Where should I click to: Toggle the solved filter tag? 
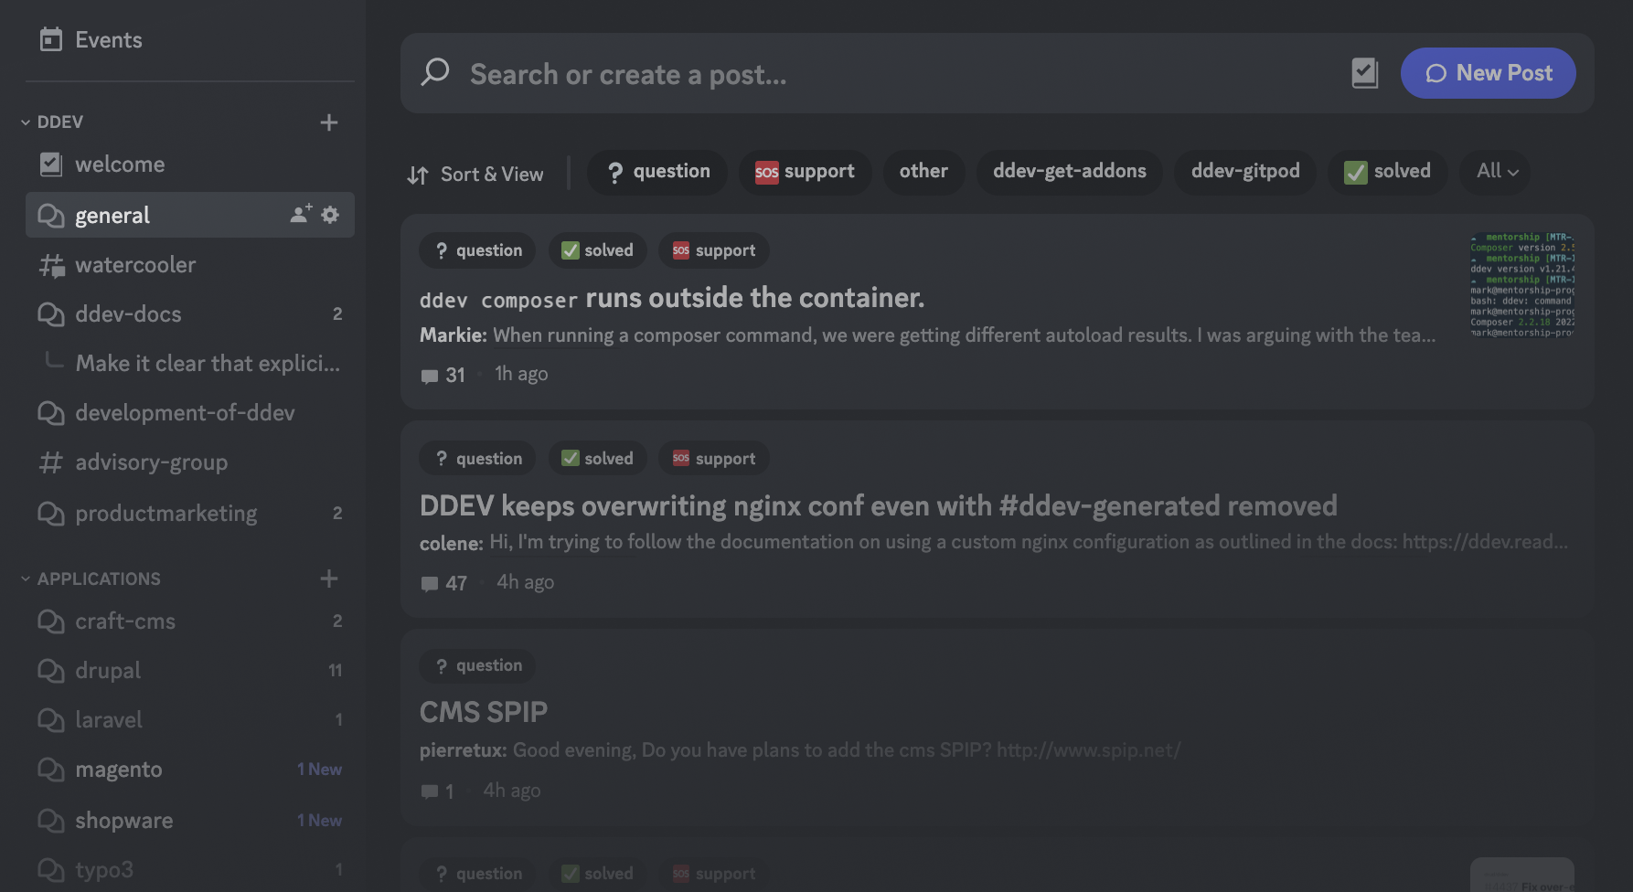point(1387,171)
